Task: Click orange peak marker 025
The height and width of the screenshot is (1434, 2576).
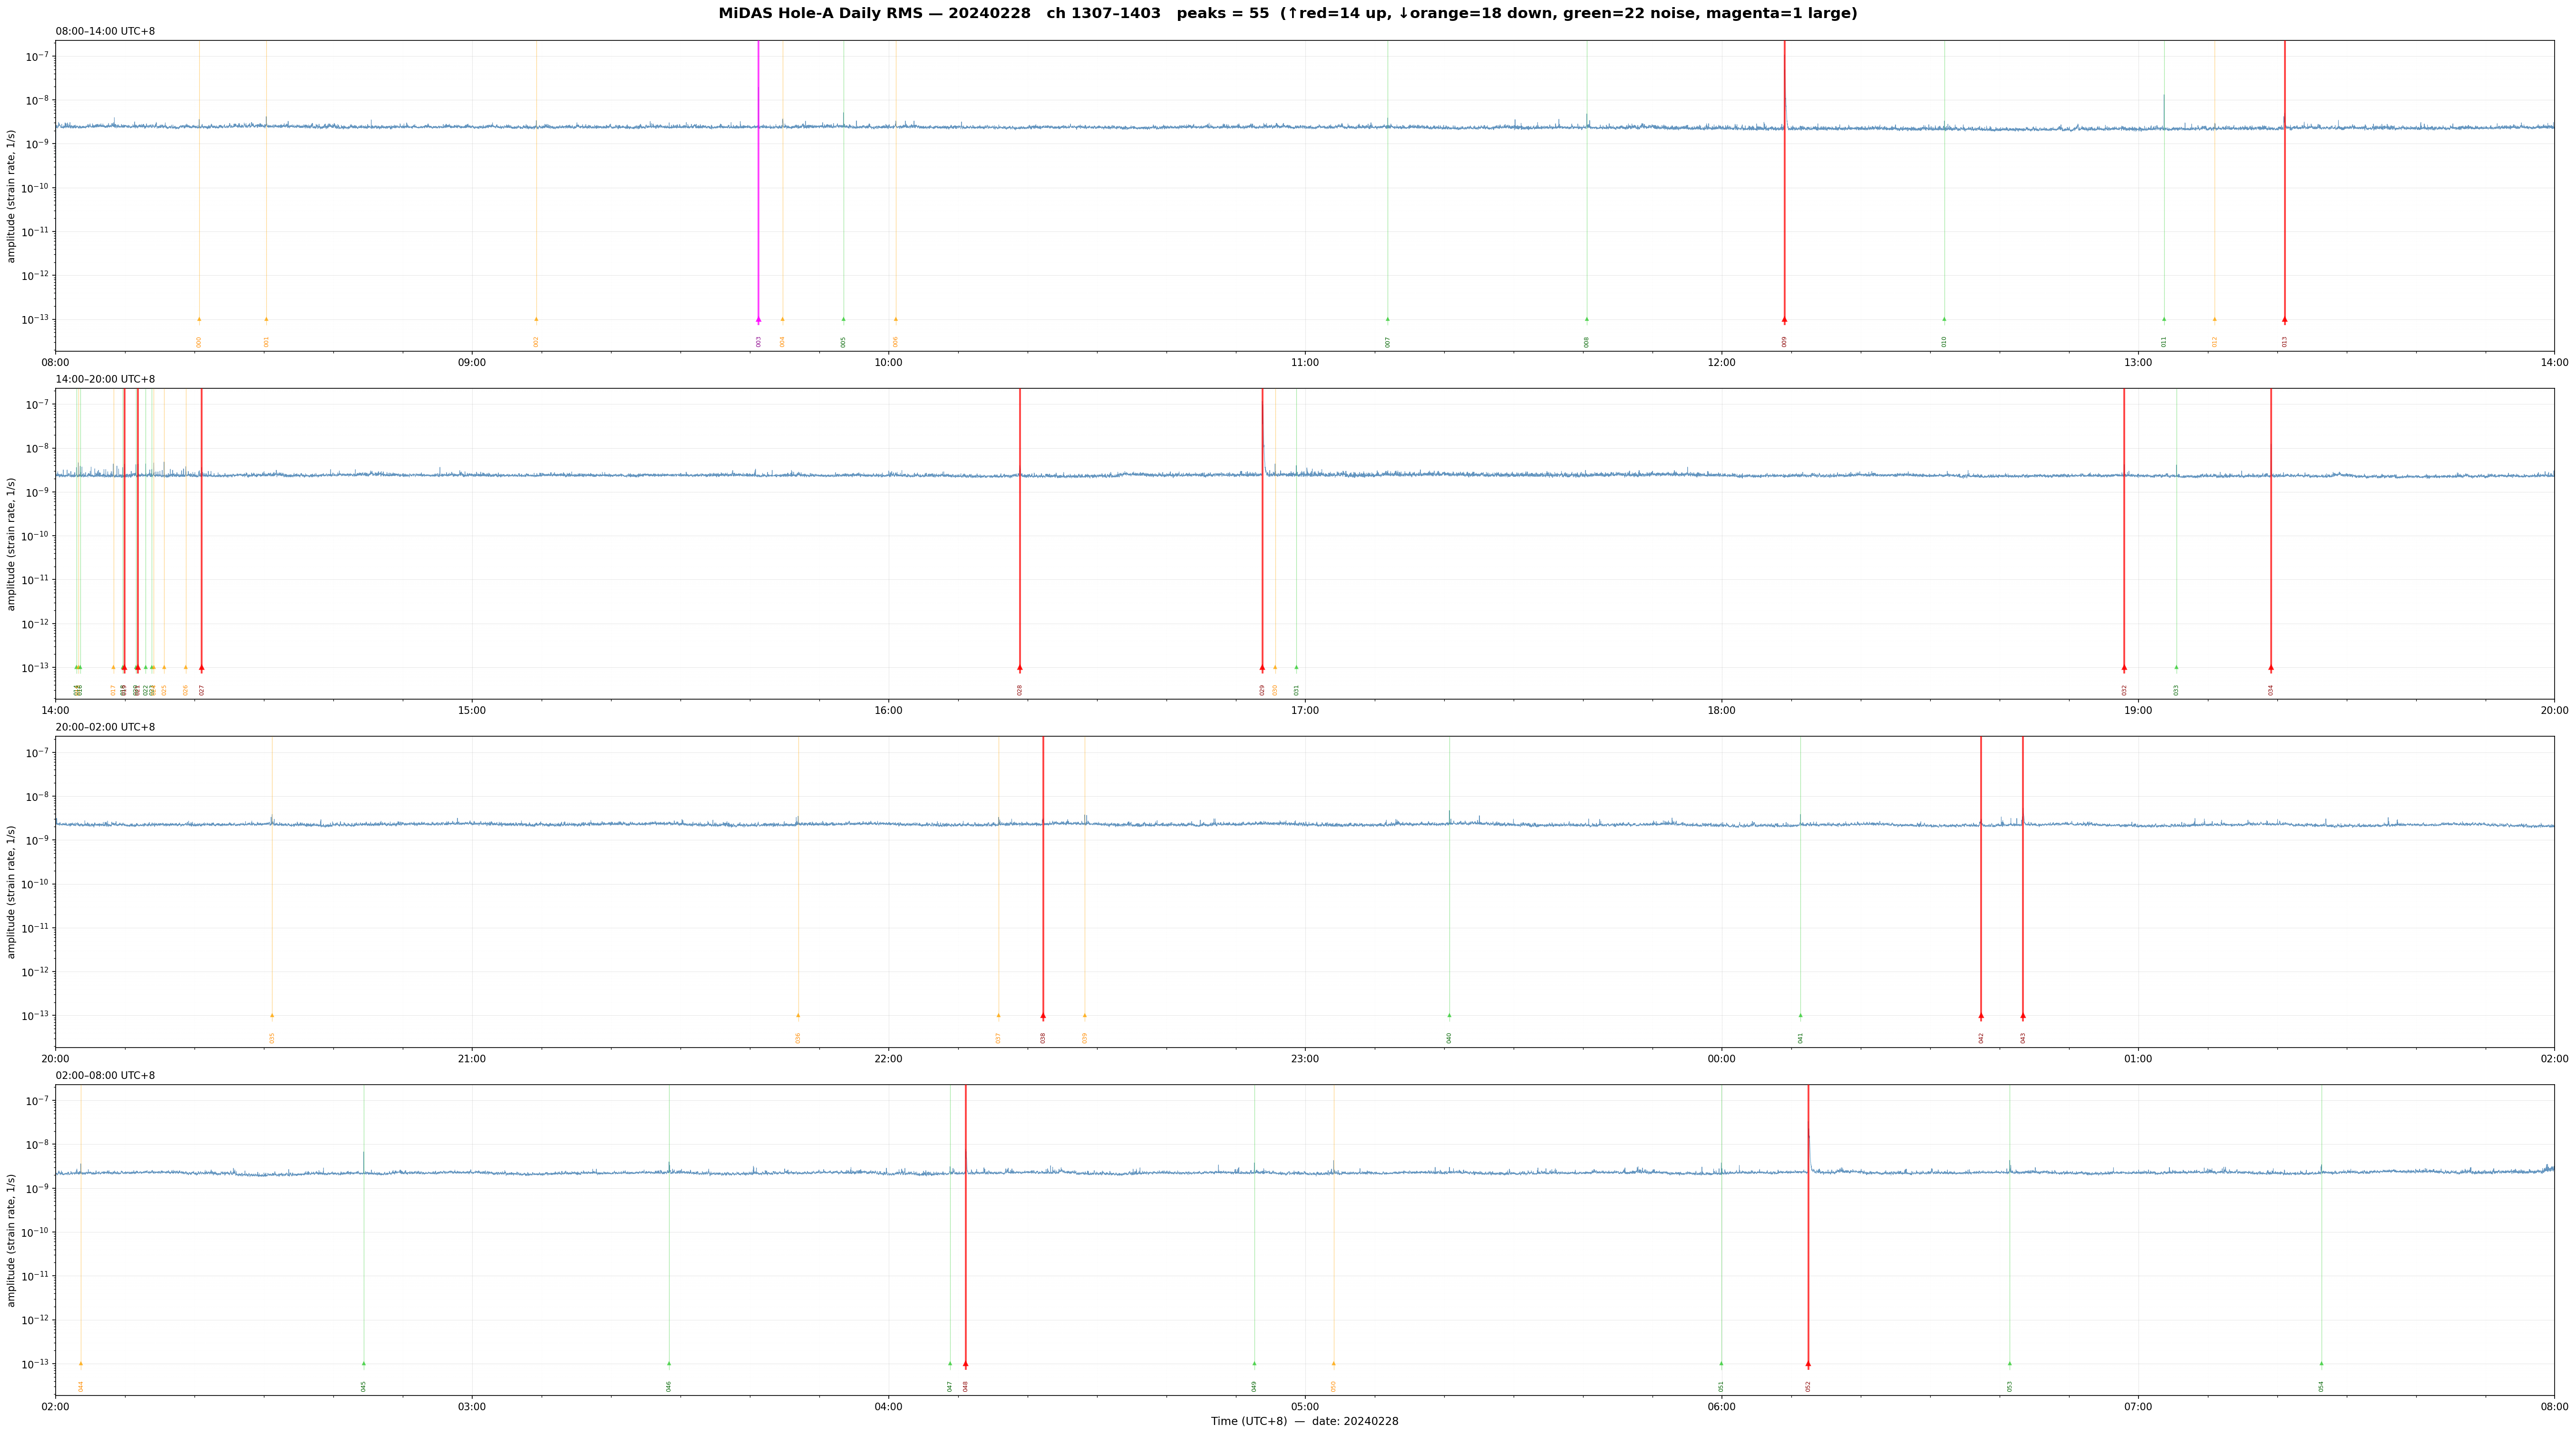Action: 164,667
